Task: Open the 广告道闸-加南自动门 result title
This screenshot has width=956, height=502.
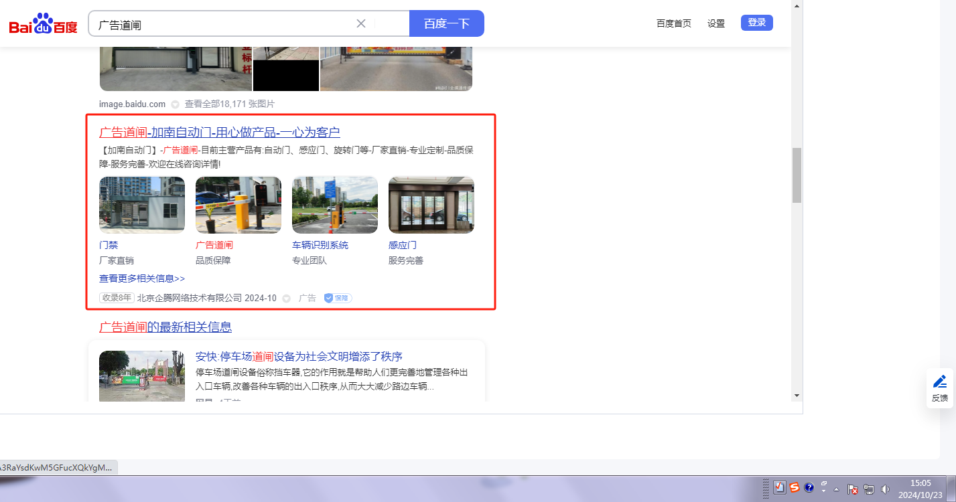Action: pos(220,133)
